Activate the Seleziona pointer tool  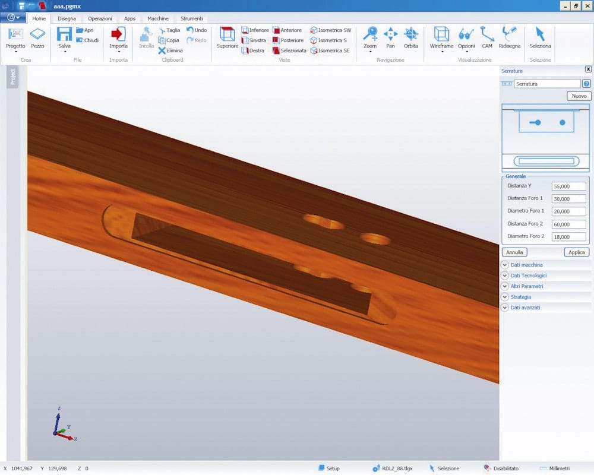coord(540,37)
